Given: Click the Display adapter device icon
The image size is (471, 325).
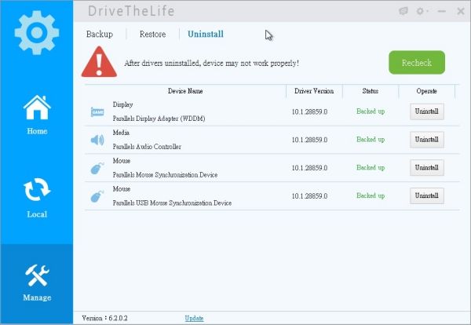Looking at the screenshot, I should [97, 111].
